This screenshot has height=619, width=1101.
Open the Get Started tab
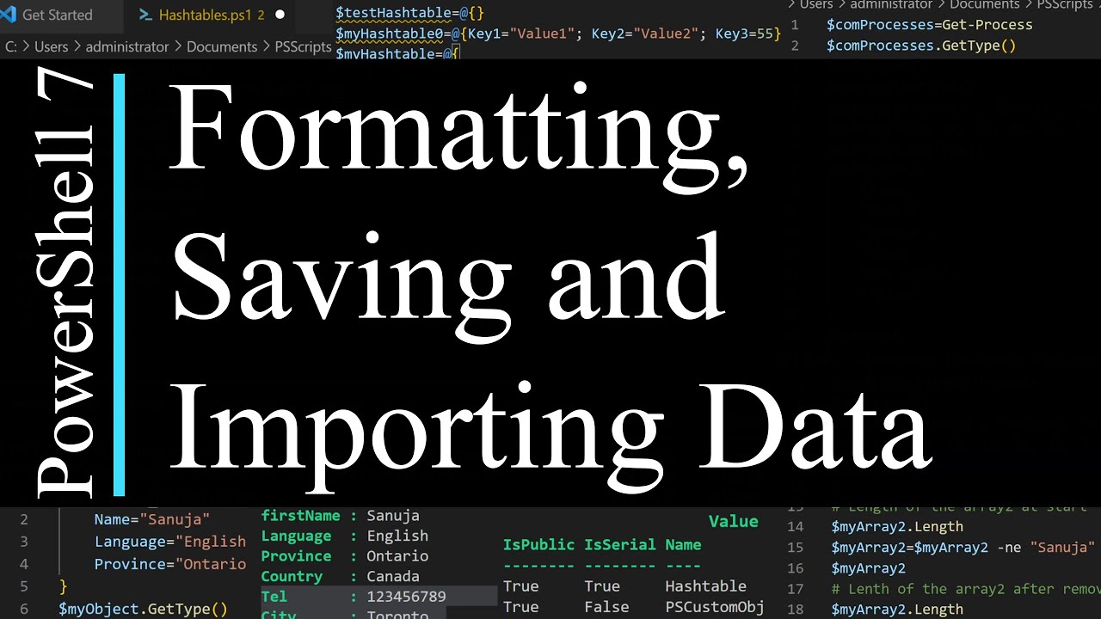click(58, 15)
